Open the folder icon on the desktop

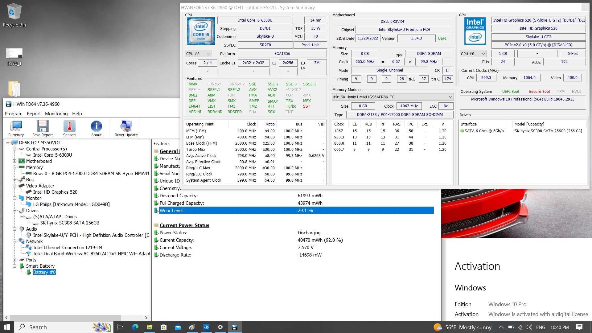click(x=14, y=89)
